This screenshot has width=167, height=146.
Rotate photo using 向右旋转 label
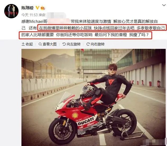pyautogui.click(x=96, y=44)
